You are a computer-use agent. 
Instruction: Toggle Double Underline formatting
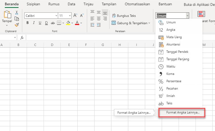(x=46, y=23)
